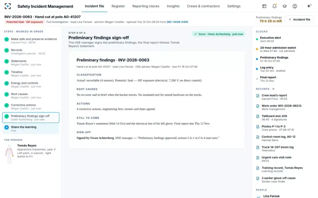This screenshot has width=318, height=198.
Task: Select the Preliminary findings sign-off step
Action: [31, 117]
